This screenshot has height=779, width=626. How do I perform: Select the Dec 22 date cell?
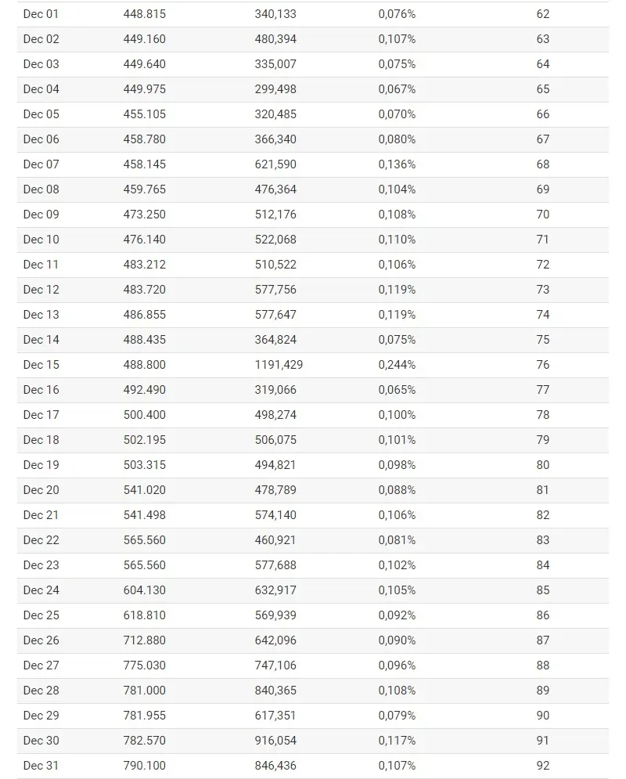click(x=41, y=539)
